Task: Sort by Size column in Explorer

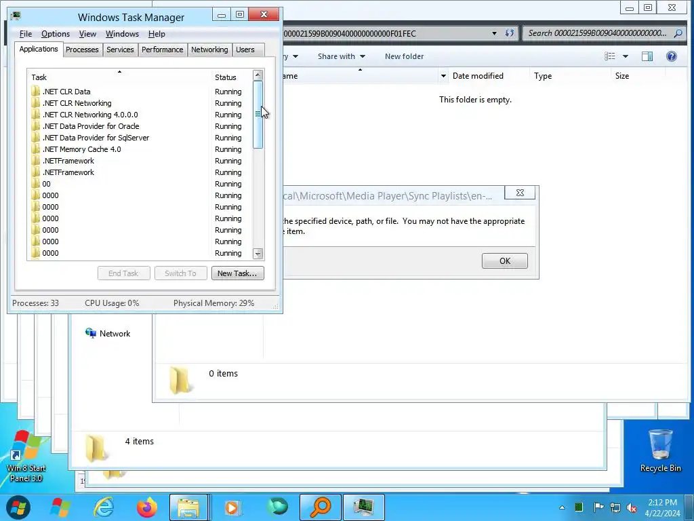Action: coord(637,76)
